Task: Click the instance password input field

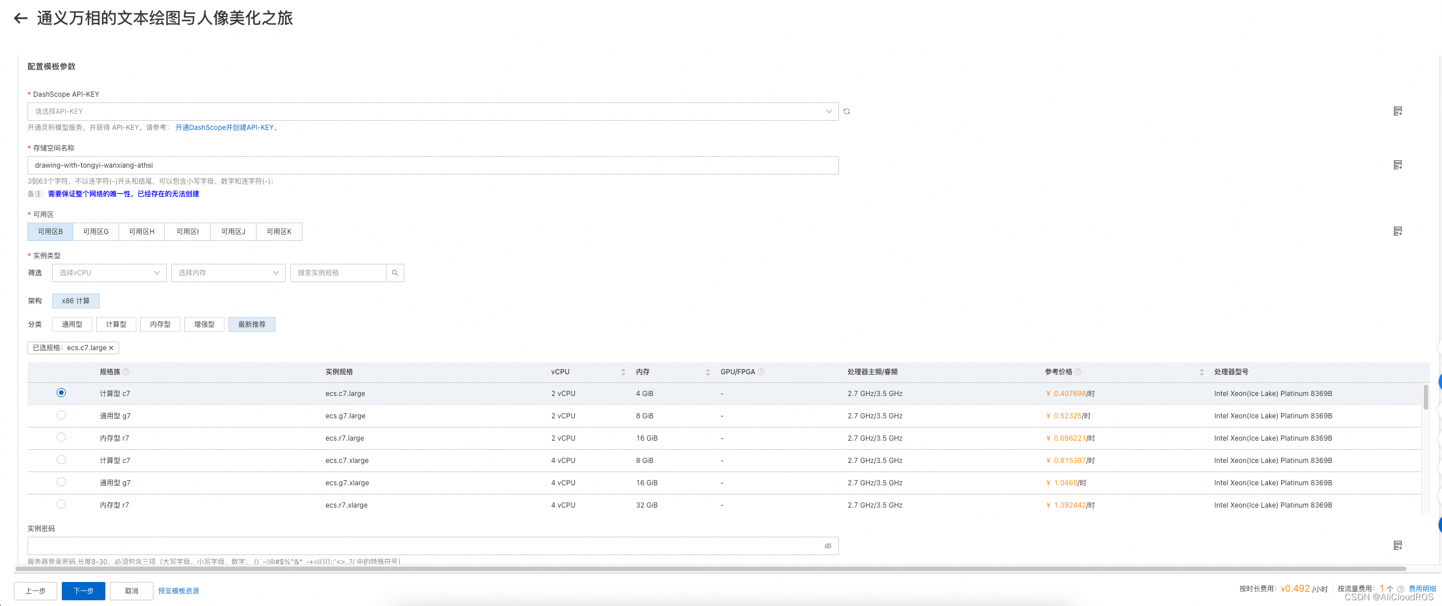Action: pos(433,546)
